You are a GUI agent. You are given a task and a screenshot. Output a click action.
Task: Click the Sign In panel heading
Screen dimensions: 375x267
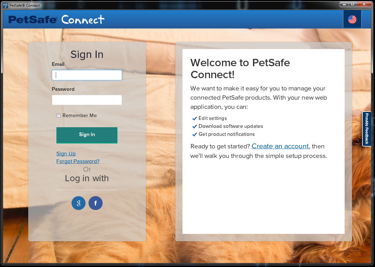(x=87, y=55)
